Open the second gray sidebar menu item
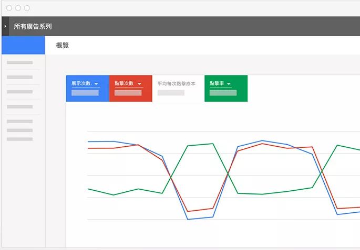360x250 pixels. pos(20,77)
